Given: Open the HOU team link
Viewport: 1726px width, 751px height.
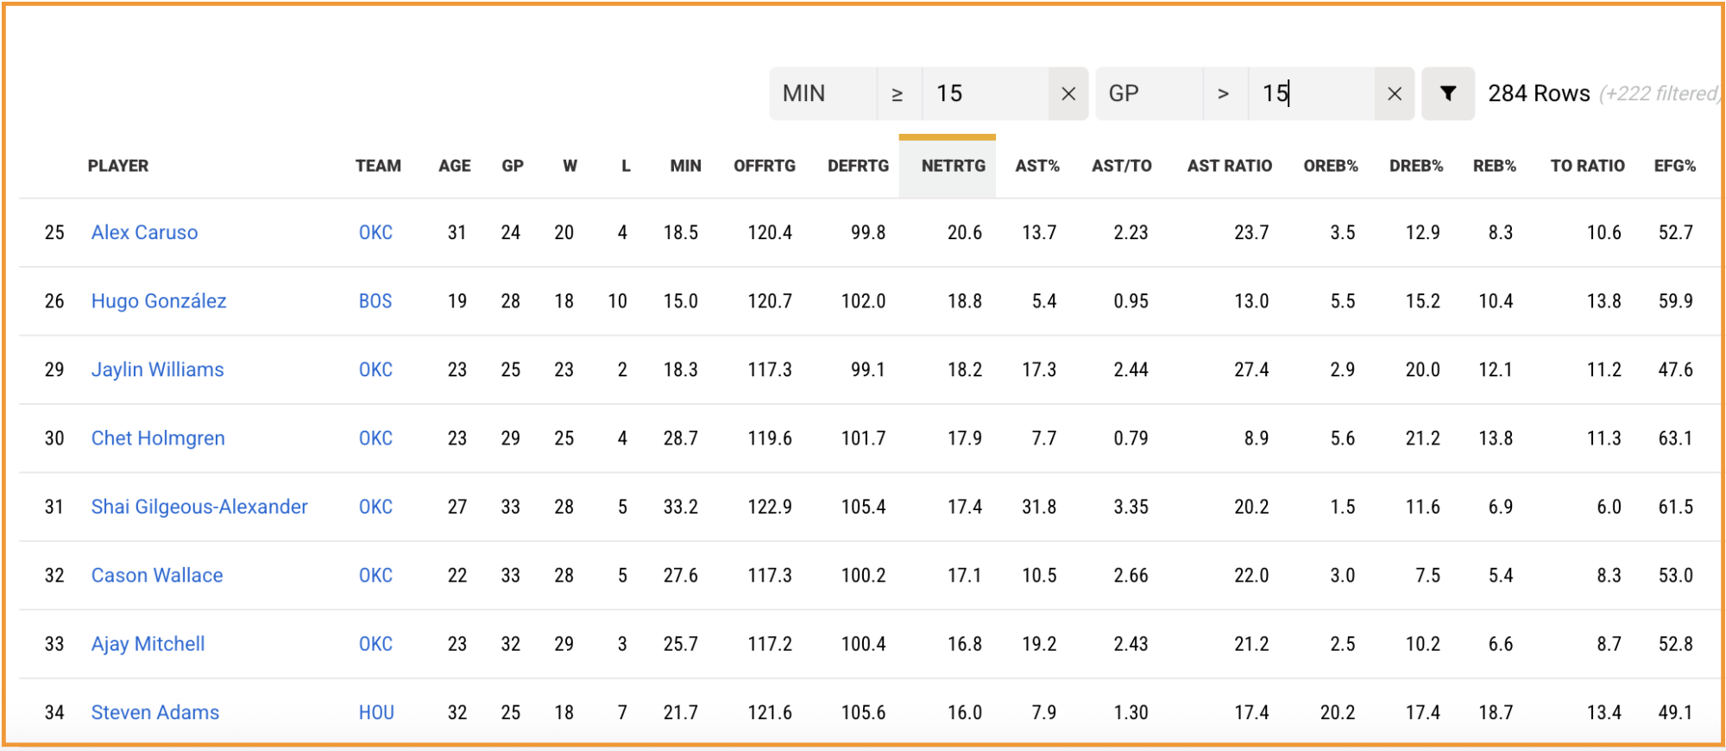Looking at the screenshot, I should 376,712.
